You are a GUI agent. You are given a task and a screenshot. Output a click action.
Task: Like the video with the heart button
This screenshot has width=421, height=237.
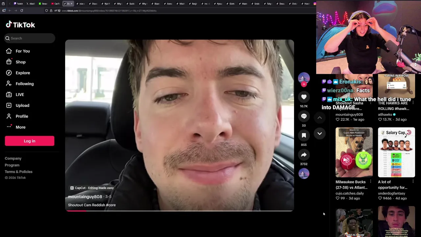[x=304, y=97]
